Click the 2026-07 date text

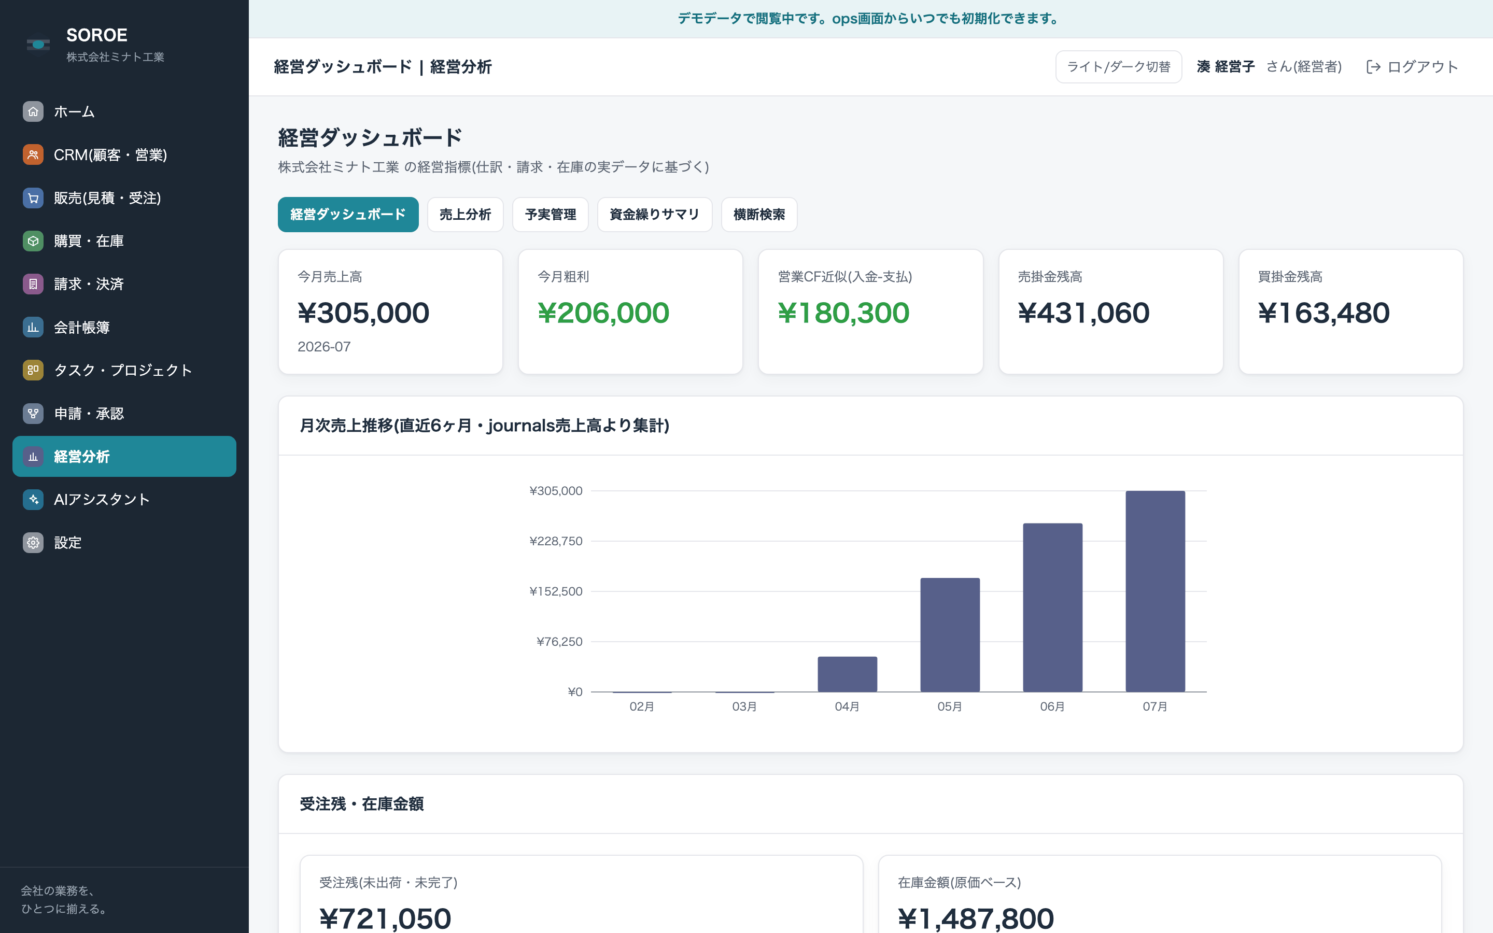(324, 347)
